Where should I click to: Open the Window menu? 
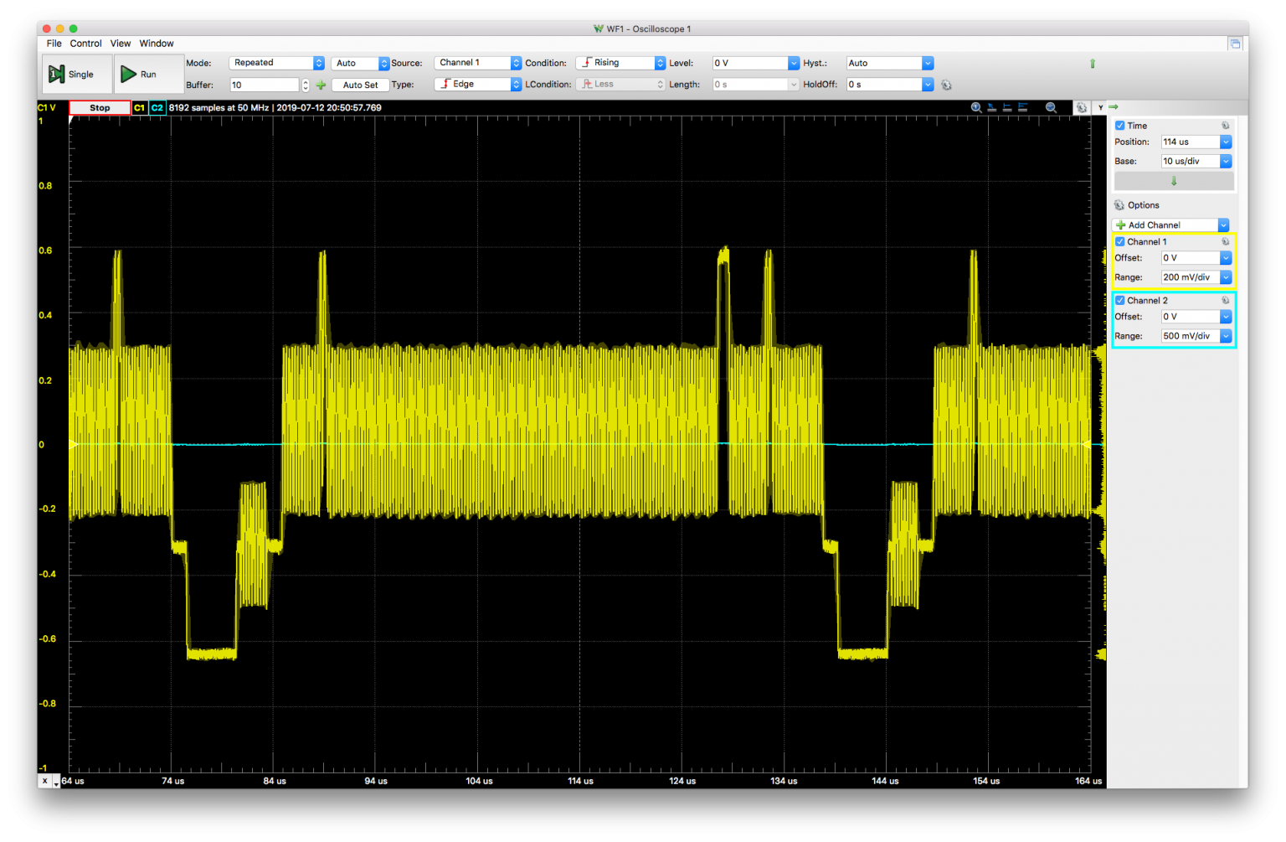[x=157, y=44]
